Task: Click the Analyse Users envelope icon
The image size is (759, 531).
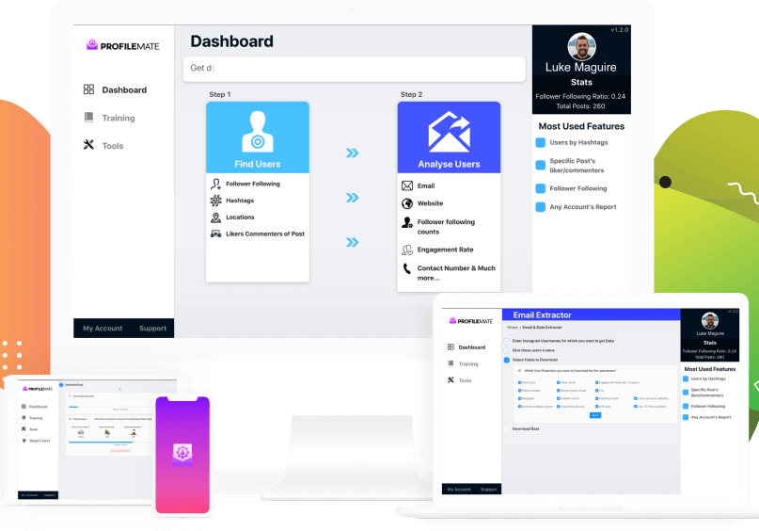Action: [x=450, y=132]
